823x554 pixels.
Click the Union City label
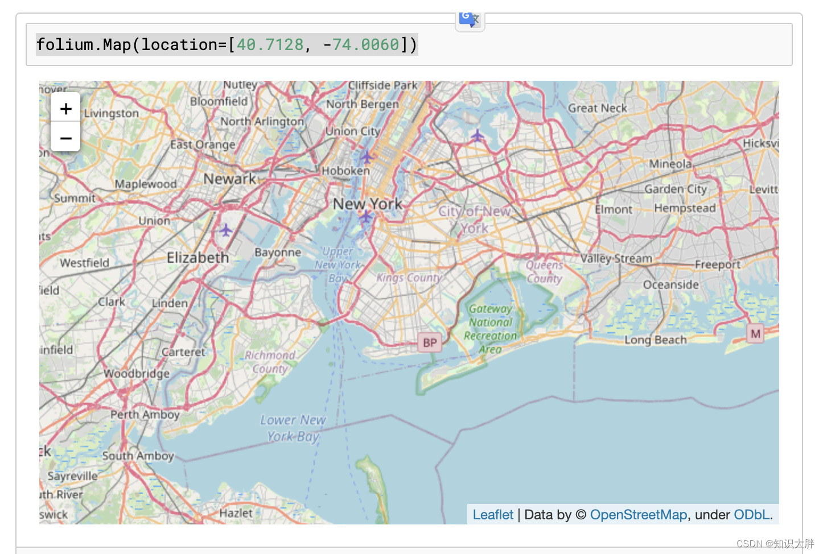coord(353,131)
